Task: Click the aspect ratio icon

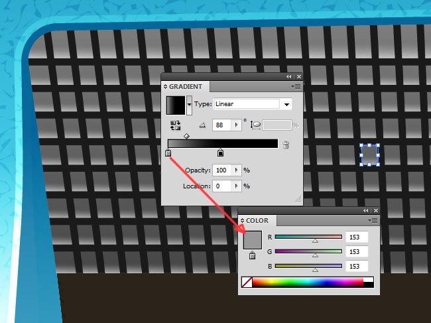Action: (255, 125)
